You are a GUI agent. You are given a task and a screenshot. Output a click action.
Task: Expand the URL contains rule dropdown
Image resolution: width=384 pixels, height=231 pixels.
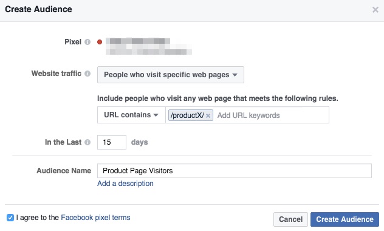point(131,115)
